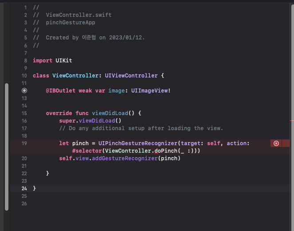The height and width of the screenshot is (231, 294).
Task: Click 'action:' label on line 19
Action: coord(238,143)
